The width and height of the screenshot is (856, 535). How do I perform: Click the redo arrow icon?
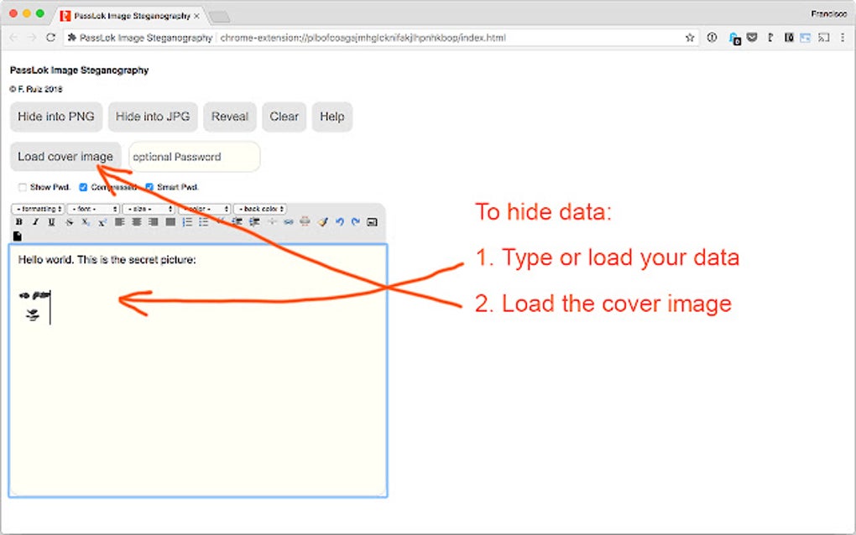pos(355,221)
